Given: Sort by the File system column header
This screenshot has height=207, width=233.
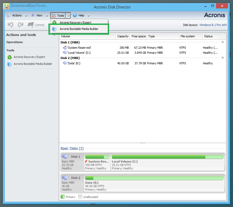Looking at the screenshot, I should (x=191, y=36).
